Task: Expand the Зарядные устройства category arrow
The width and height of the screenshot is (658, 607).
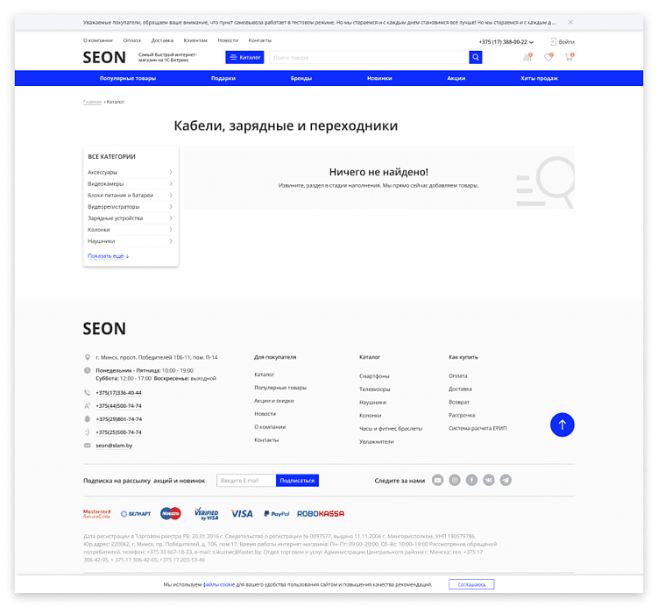Action: click(171, 218)
